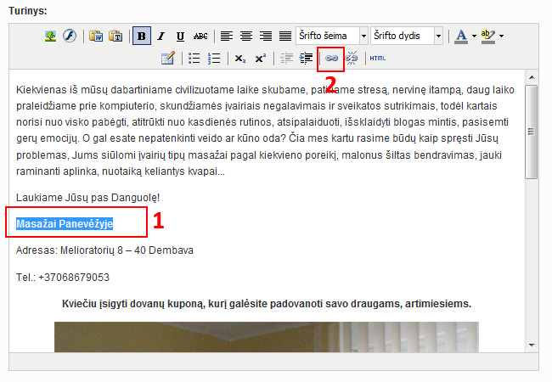Viewport: 552px width, 382px height.
Task: Justify the text fully
Action: pos(285,36)
